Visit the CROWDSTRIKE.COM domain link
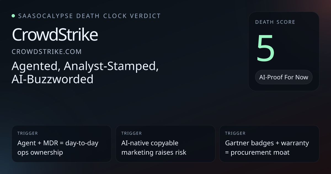This screenshot has width=331, height=174. (47, 52)
